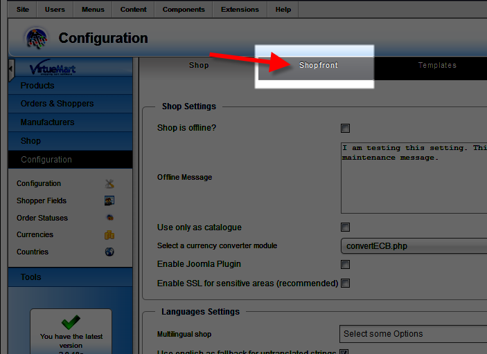Click the Joomla logo beside Configuration title
The image size is (487, 354).
36,39
